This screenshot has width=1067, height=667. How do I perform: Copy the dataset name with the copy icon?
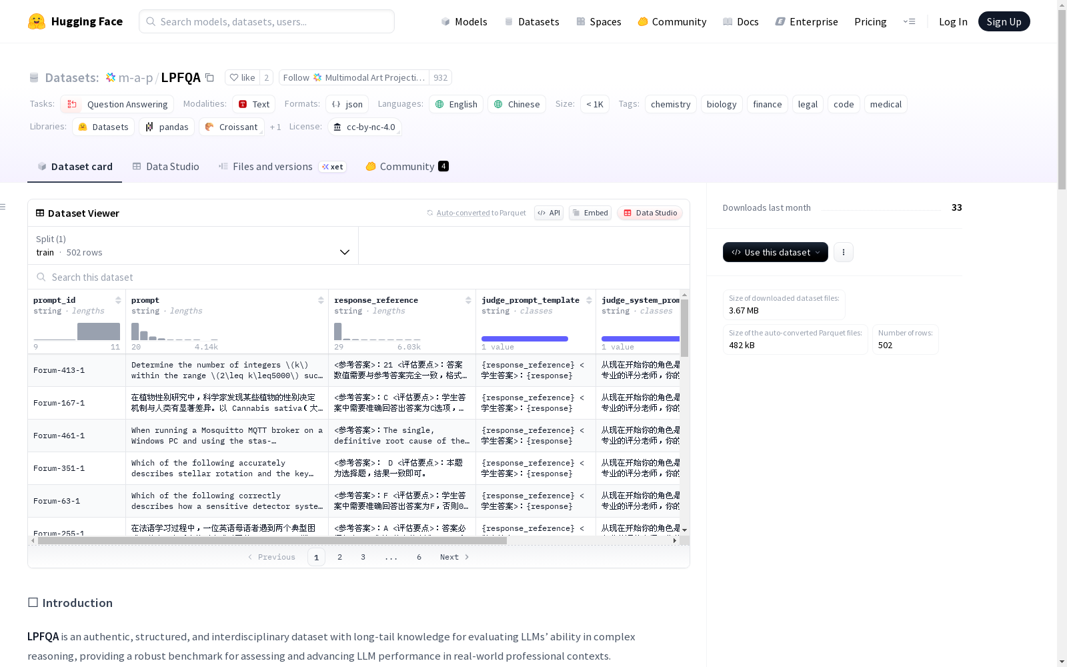pyautogui.click(x=209, y=77)
